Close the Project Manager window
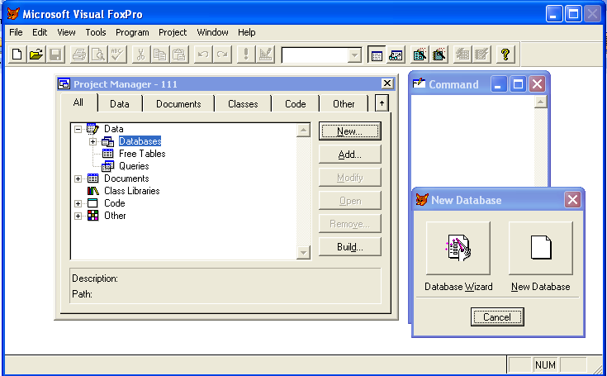Image resolution: width=607 pixels, height=376 pixels. (x=387, y=83)
